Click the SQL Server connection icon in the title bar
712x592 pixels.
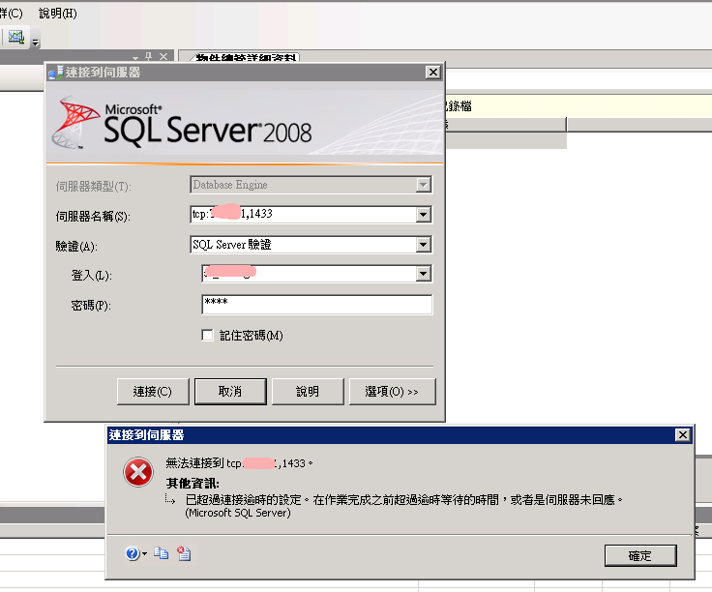point(56,73)
